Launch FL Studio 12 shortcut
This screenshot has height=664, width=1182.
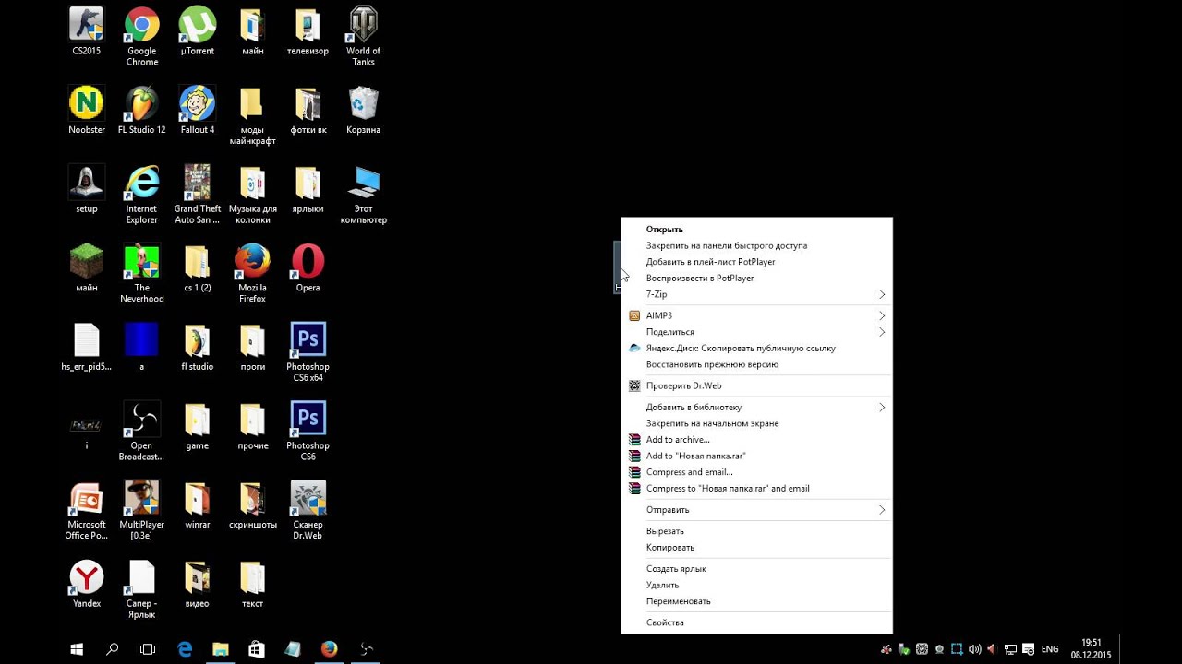point(142,110)
